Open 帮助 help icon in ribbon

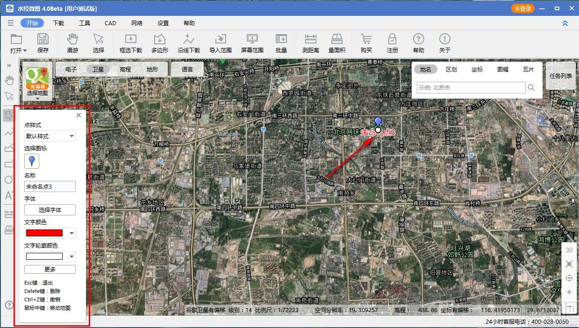coord(419,43)
